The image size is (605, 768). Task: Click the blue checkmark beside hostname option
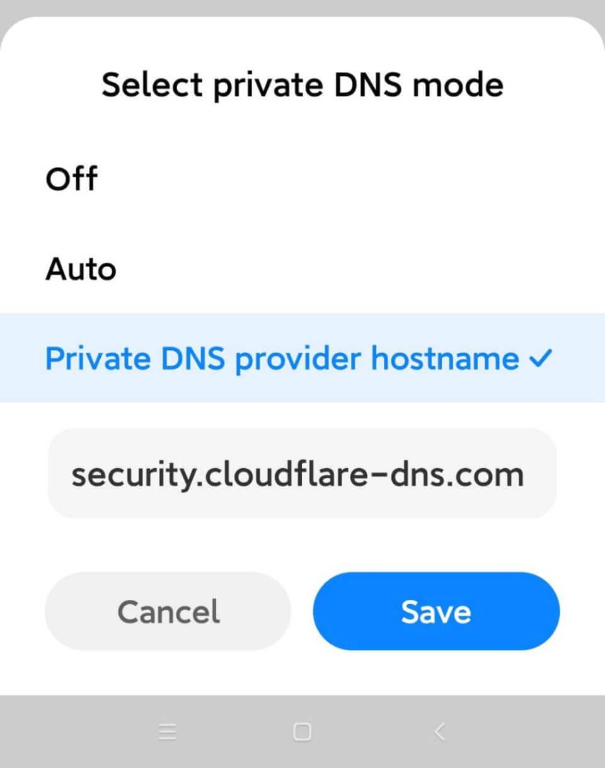[x=541, y=359]
